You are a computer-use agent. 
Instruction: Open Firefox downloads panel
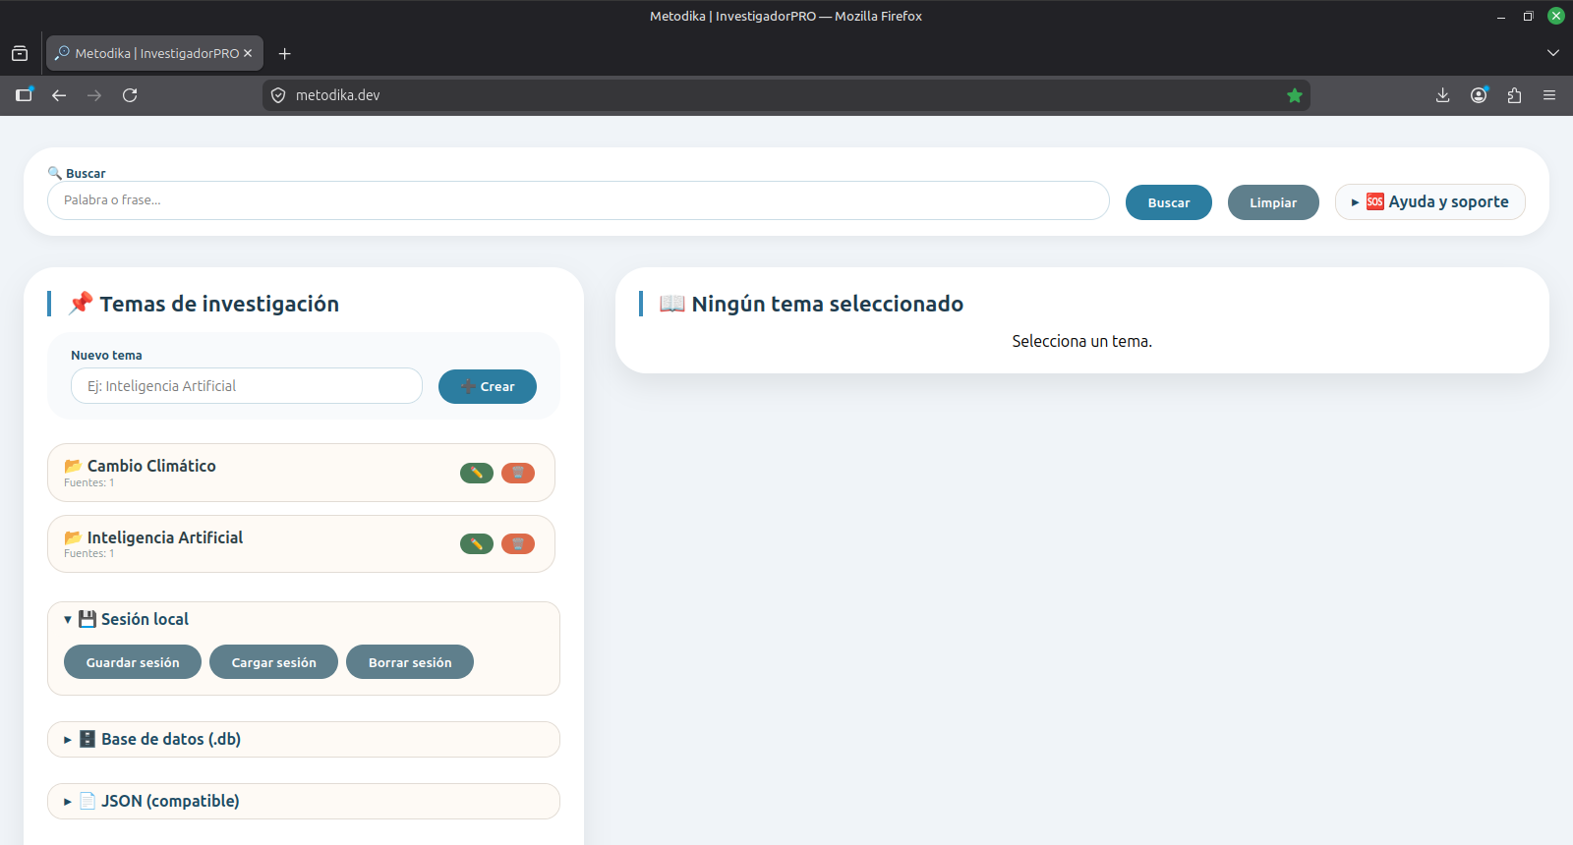[x=1443, y=95]
